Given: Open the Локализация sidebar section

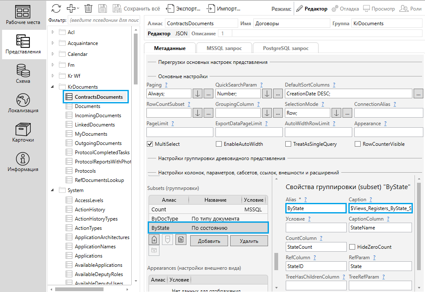Looking at the screenshot, I should click(x=23, y=103).
